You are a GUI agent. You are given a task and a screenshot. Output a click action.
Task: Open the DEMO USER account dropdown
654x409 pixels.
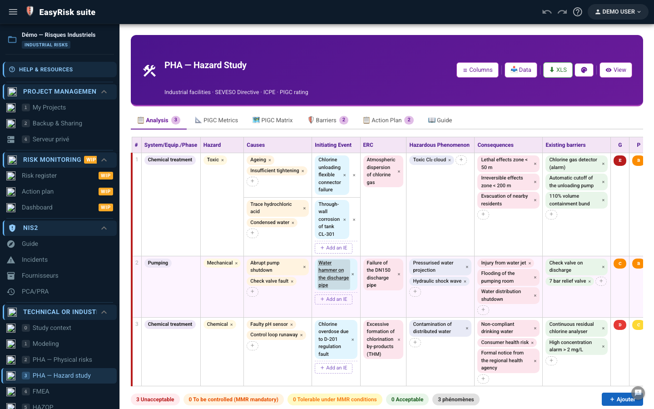tap(618, 12)
